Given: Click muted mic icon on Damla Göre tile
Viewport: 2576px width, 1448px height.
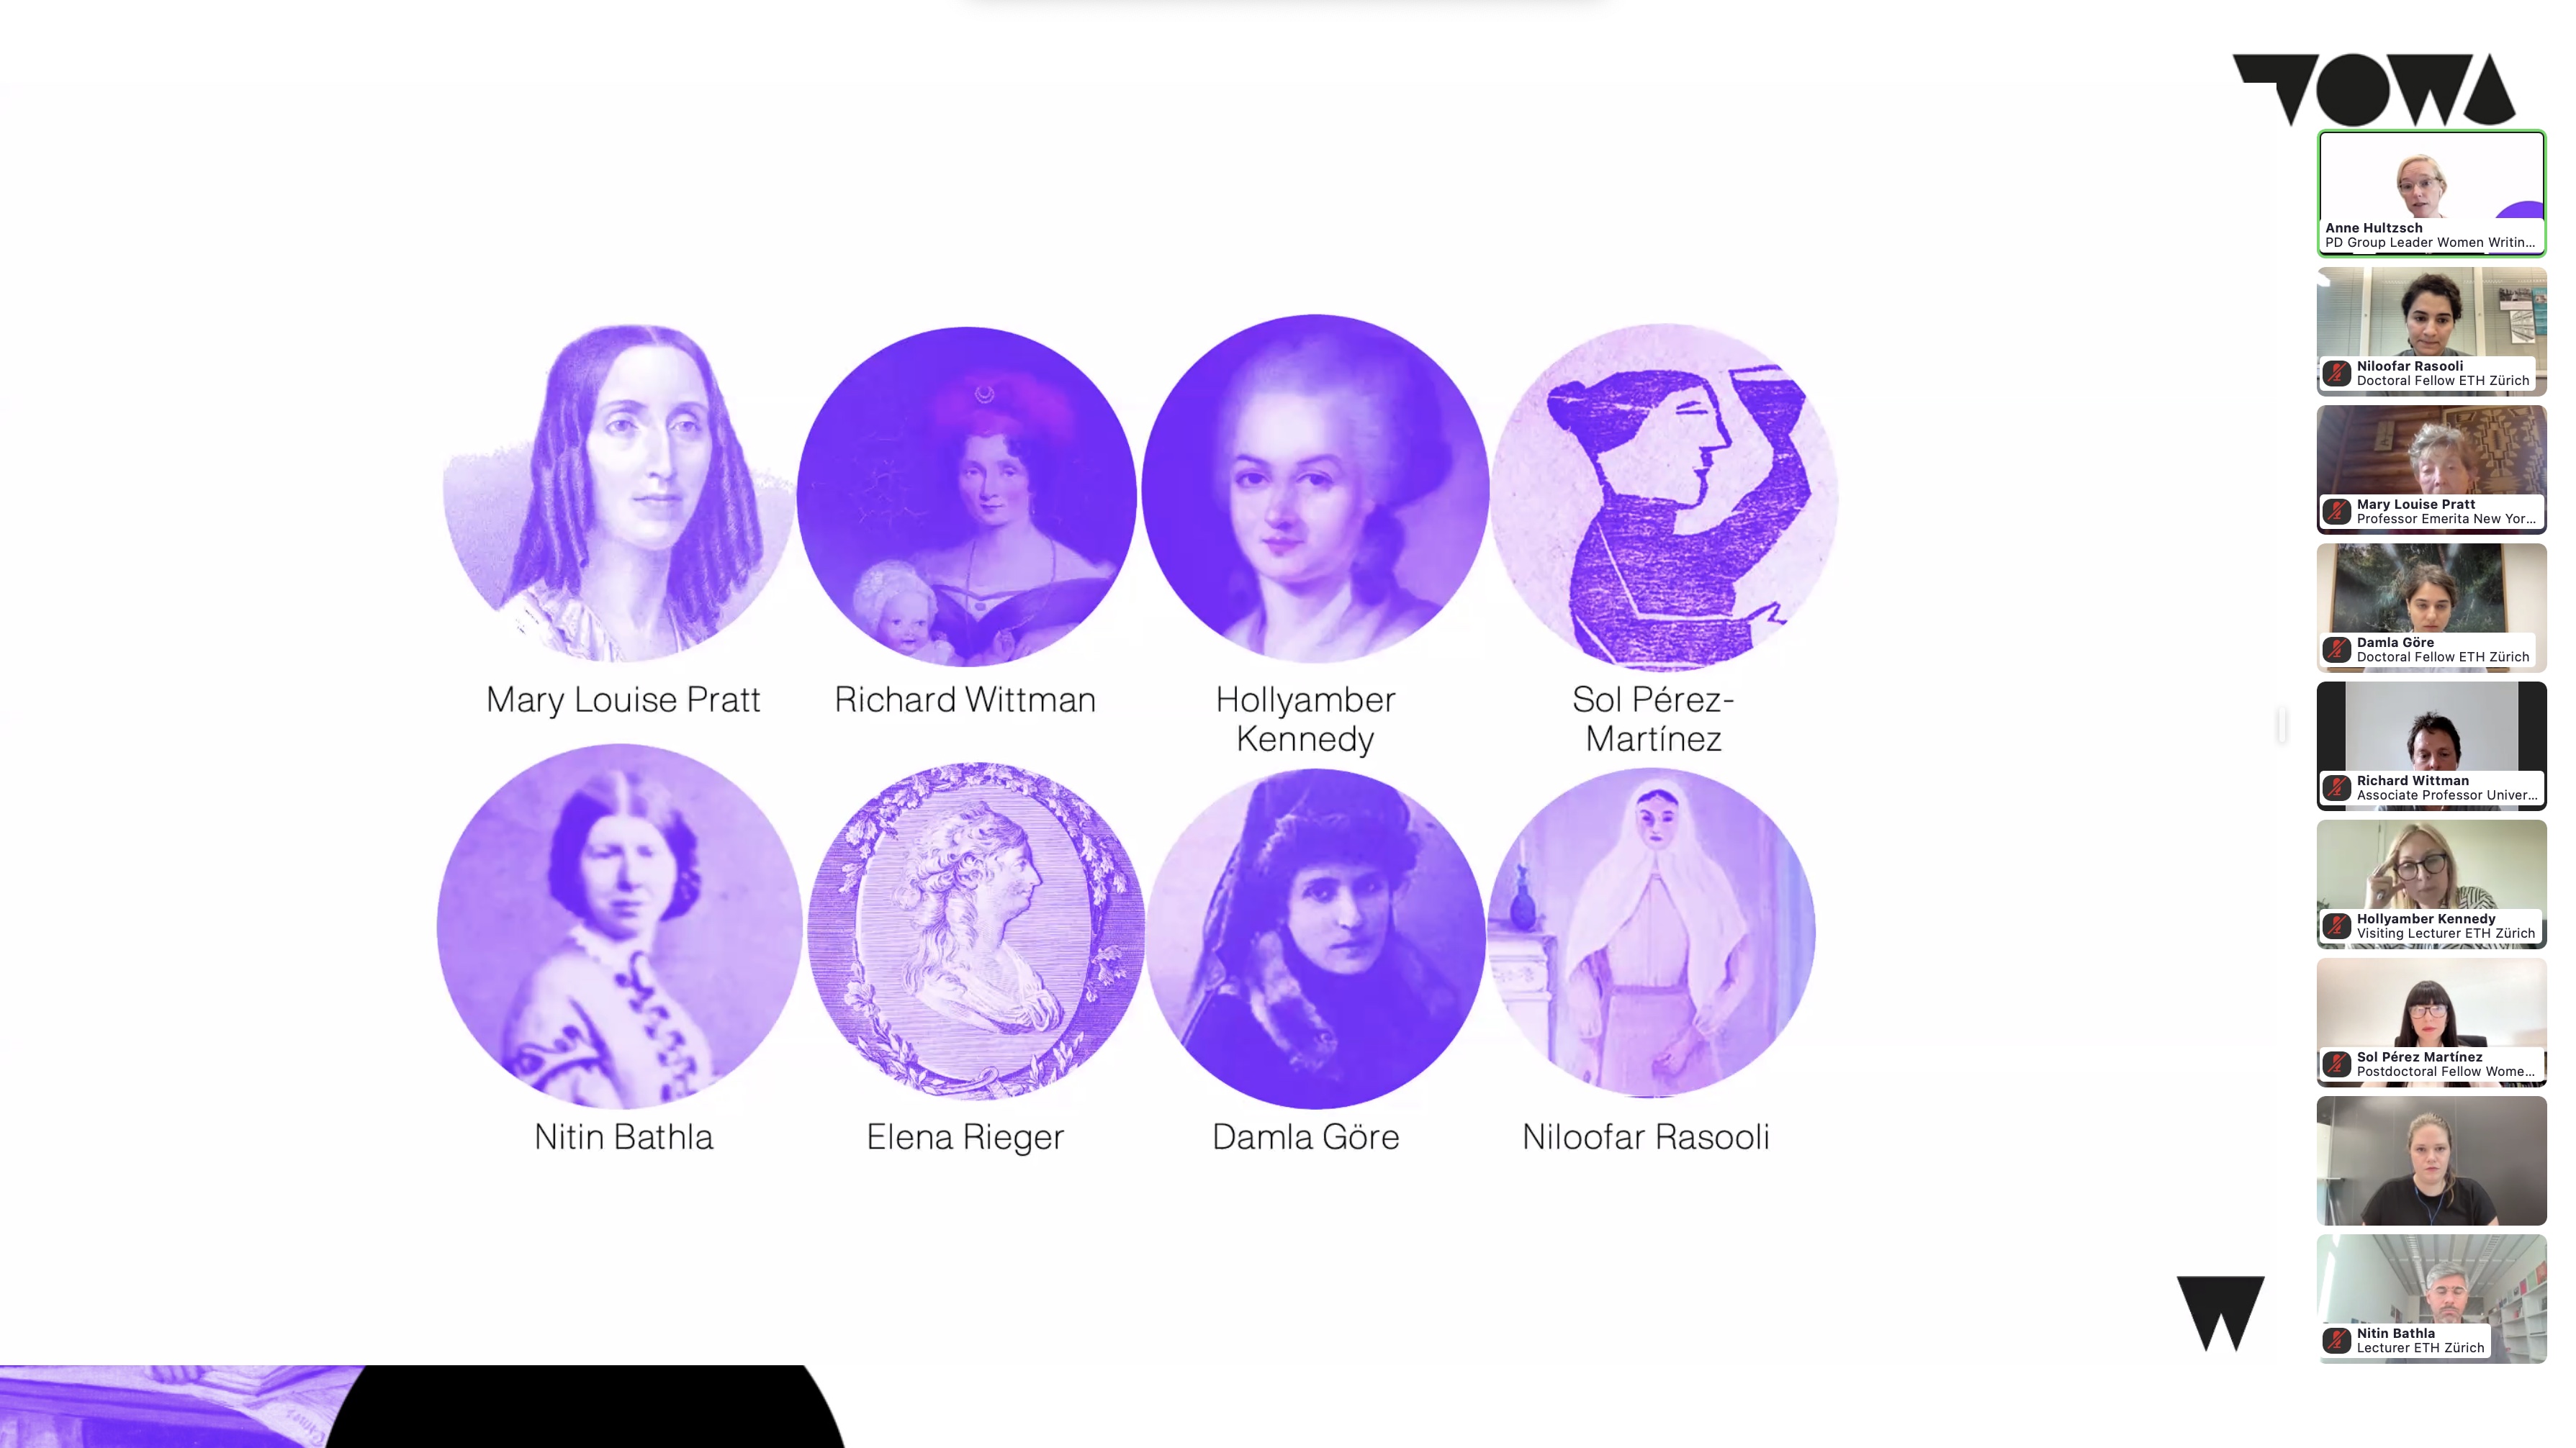Looking at the screenshot, I should coord(2336,650).
